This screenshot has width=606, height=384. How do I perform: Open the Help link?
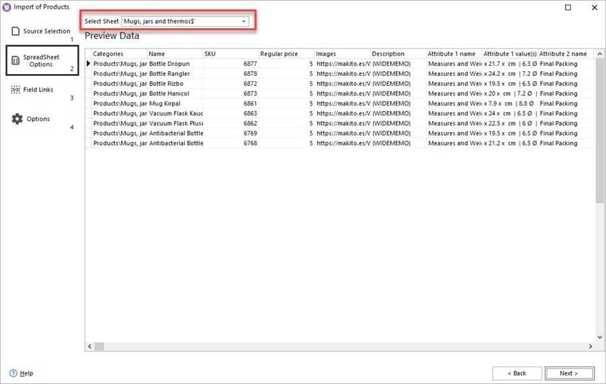click(x=26, y=373)
